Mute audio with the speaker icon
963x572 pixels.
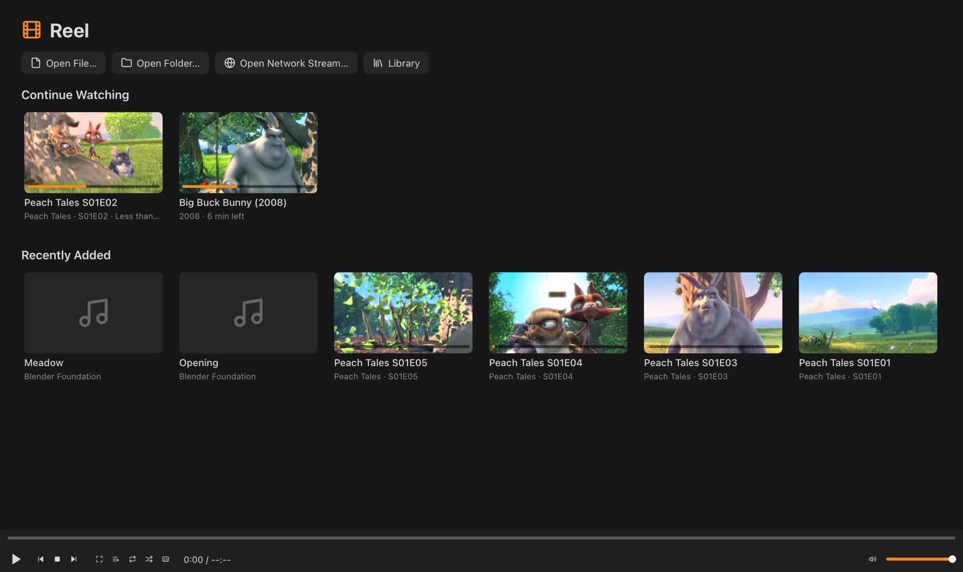click(x=872, y=559)
